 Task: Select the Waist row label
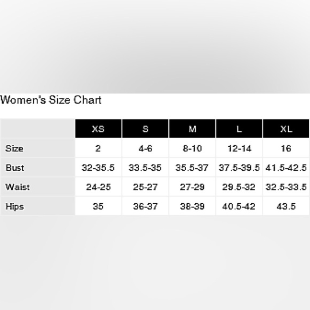point(17,187)
